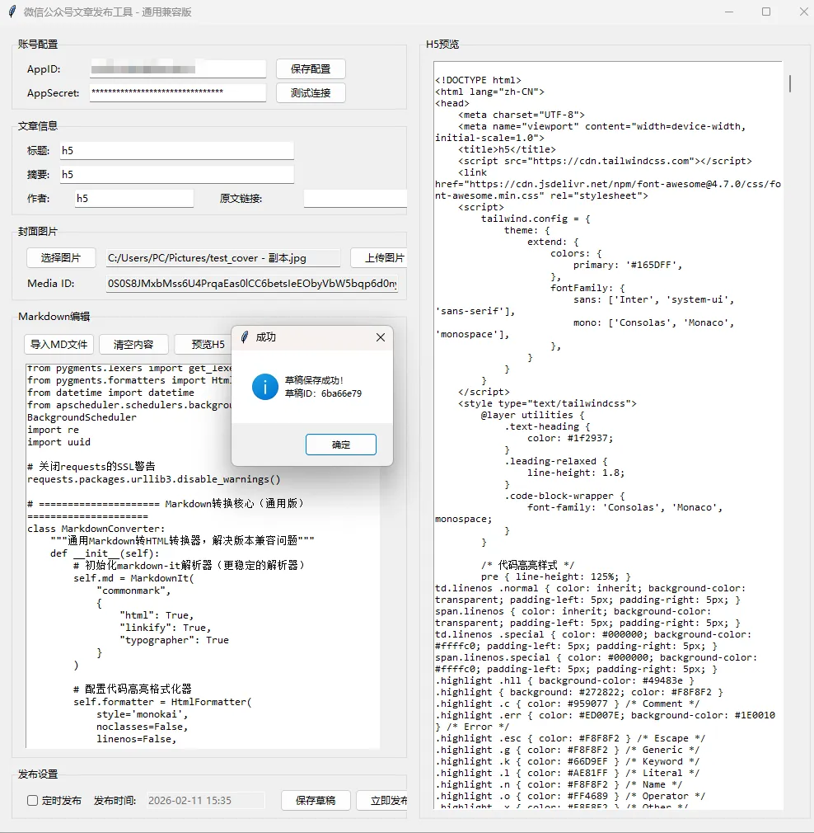Click '.highlight .hll' rule in preview
814x833 pixels.
[564, 681]
